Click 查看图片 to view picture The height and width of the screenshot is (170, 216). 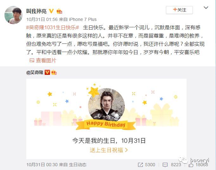click(x=46, y=61)
